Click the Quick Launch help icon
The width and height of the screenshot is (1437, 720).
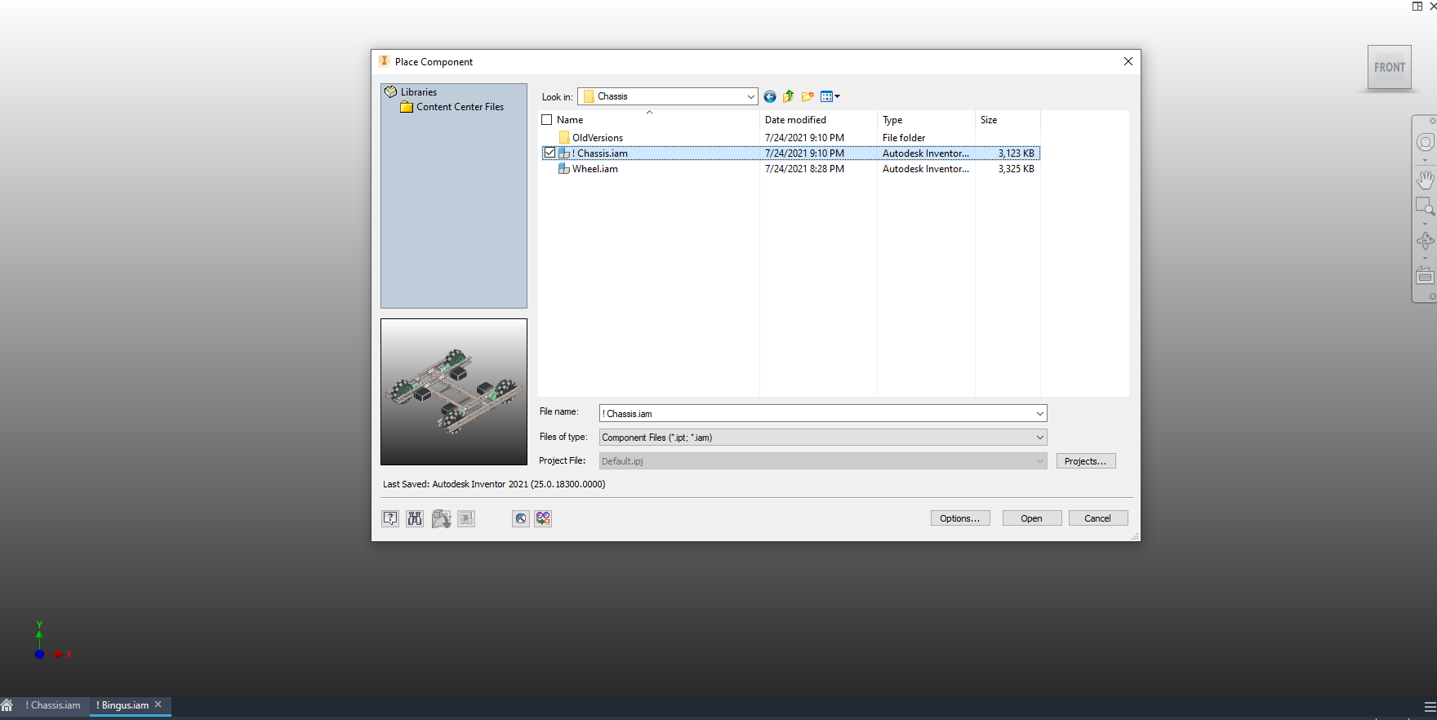390,518
